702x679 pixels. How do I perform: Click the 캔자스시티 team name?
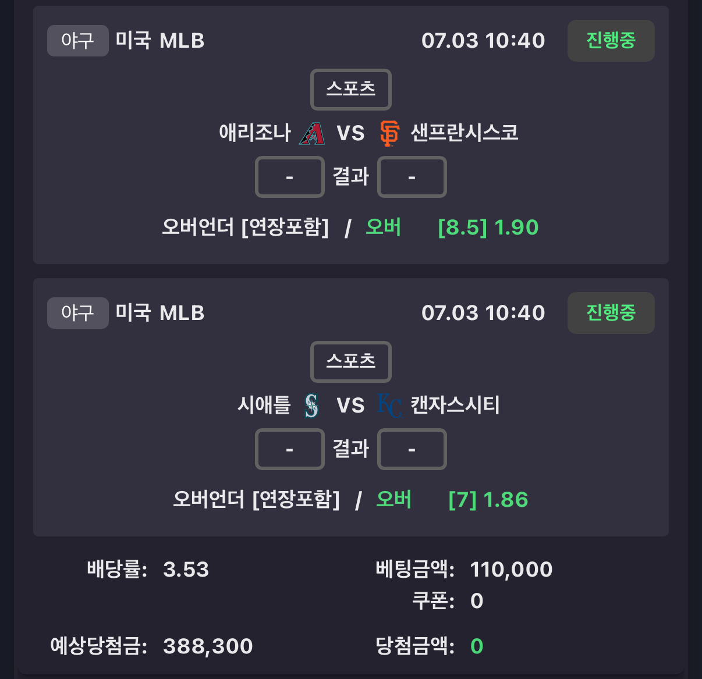[x=455, y=406]
